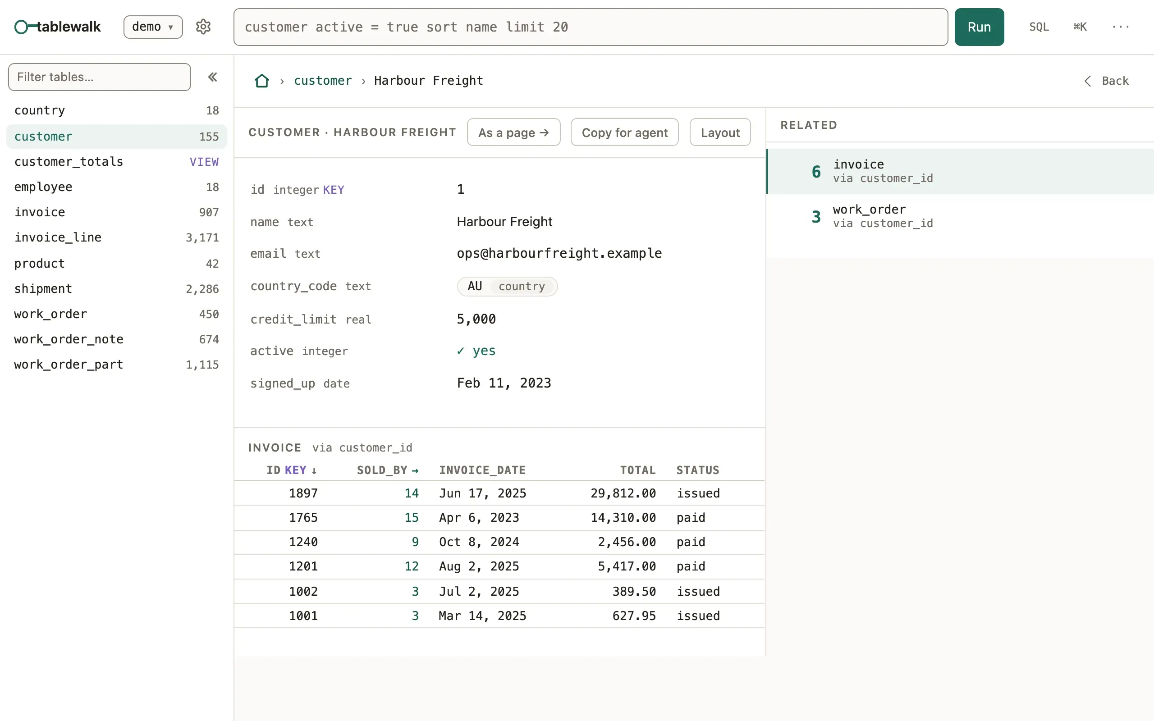The height and width of the screenshot is (721, 1154).
Task: Open invoice row 1201
Action: coord(499,566)
